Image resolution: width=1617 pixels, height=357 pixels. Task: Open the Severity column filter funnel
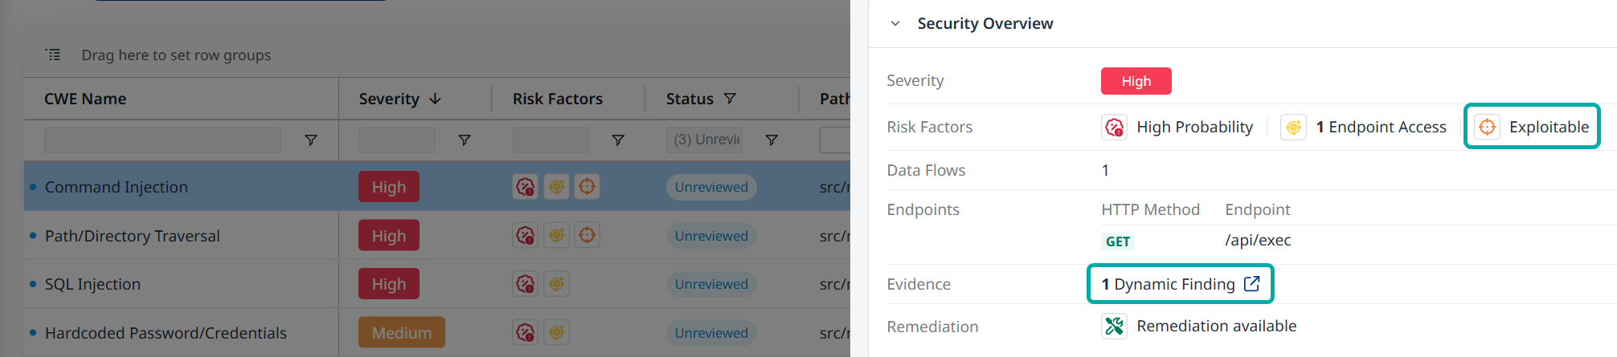(x=465, y=140)
